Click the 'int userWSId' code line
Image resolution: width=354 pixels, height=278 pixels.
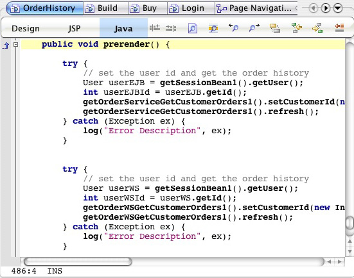[x=159, y=198]
